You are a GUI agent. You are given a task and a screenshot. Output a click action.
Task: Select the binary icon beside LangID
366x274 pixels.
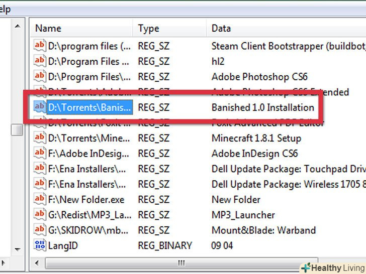click(x=39, y=245)
